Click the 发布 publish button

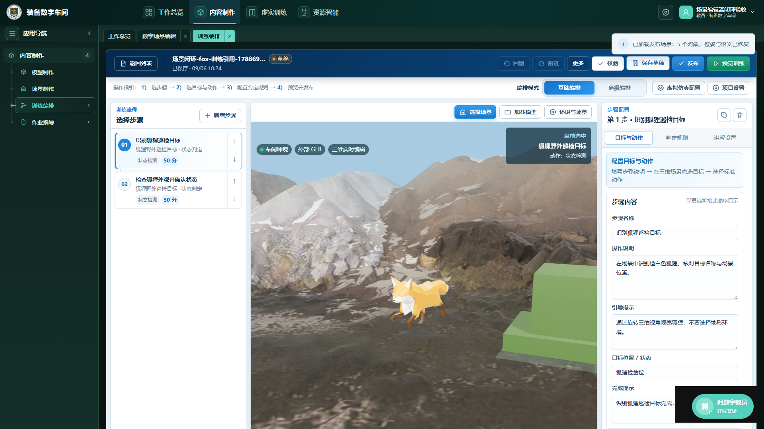(x=688, y=64)
